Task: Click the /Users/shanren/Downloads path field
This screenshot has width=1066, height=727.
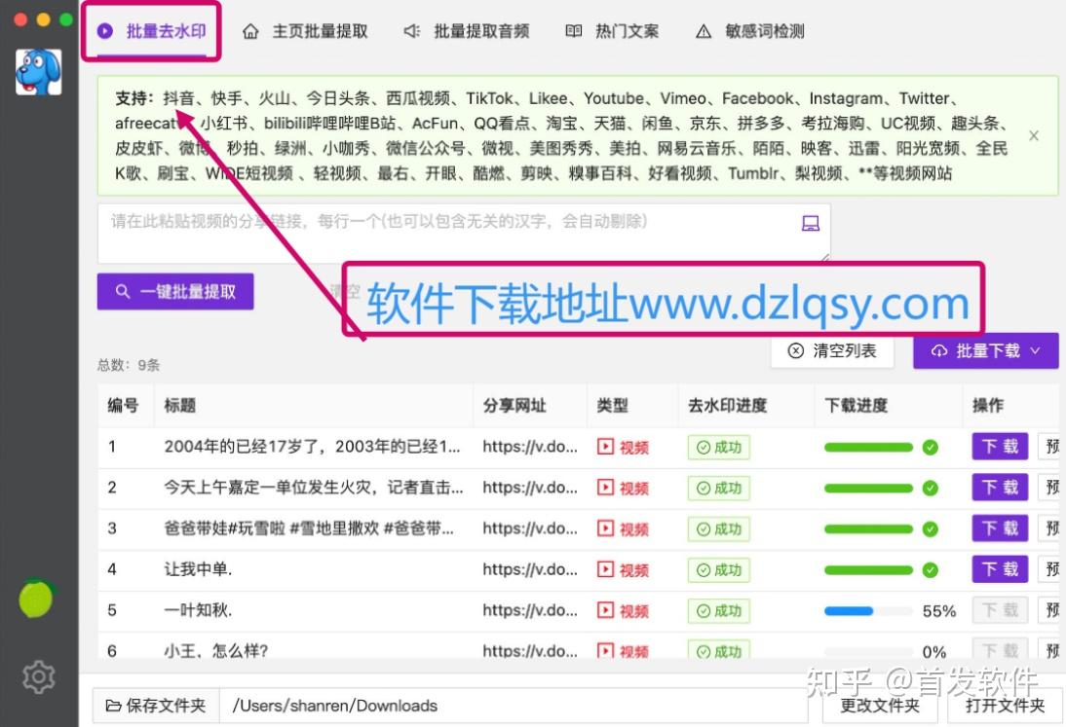Action: click(514, 706)
